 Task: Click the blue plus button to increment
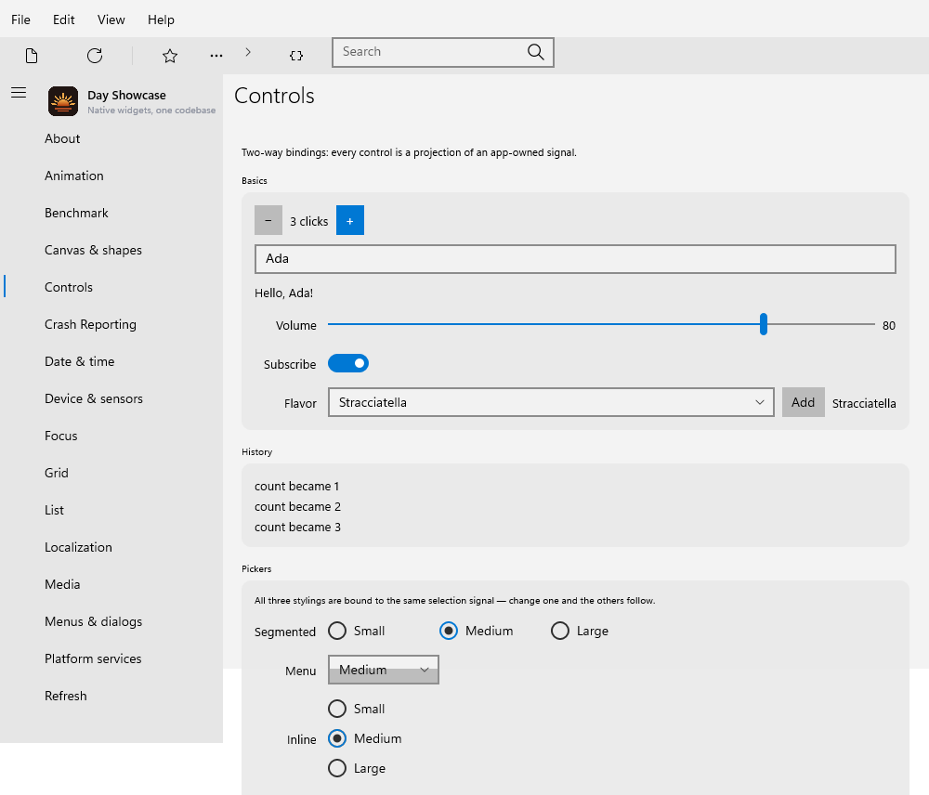tap(350, 220)
